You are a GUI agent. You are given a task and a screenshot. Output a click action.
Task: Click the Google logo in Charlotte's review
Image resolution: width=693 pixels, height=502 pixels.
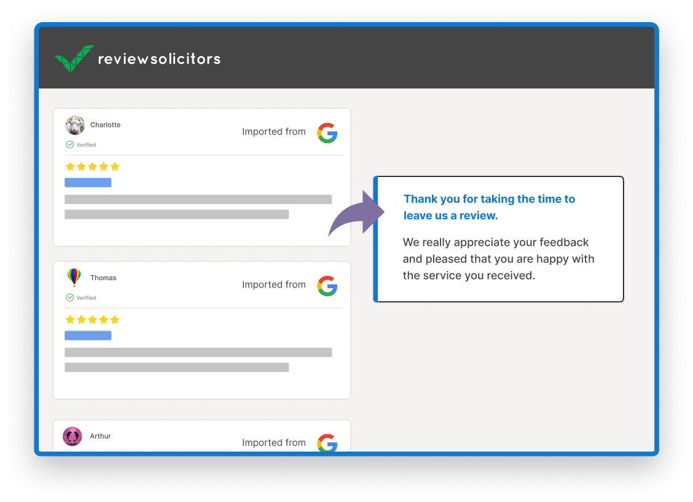(327, 133)
